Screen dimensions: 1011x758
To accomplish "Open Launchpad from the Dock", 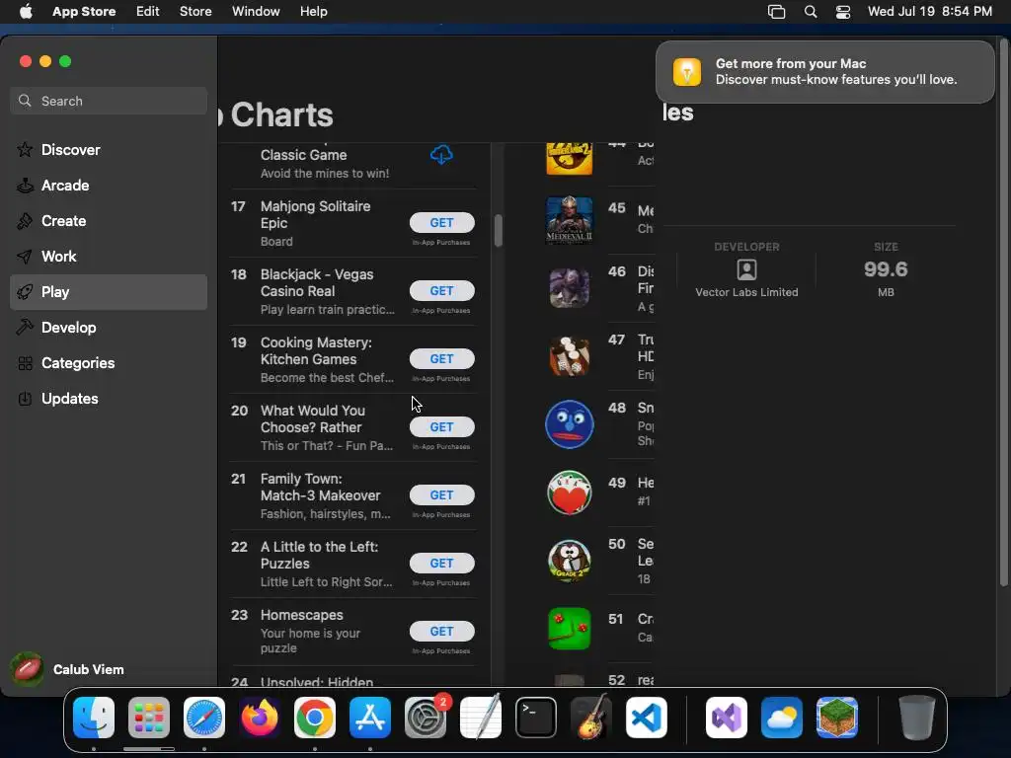I will click(149, 718).
